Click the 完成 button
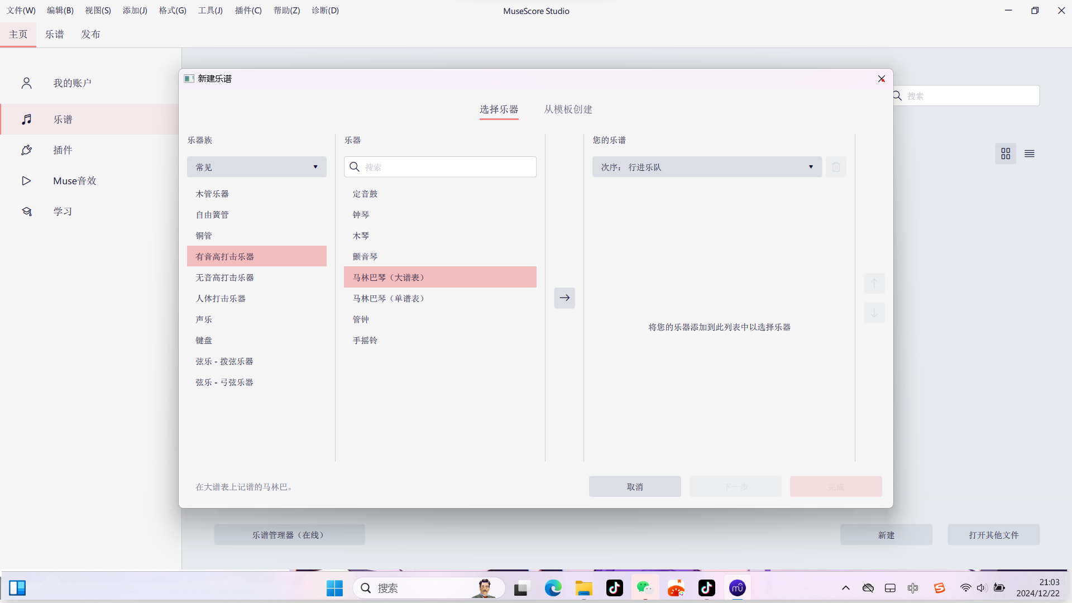This screenshot has height=603, width=1072. (836, 487)
